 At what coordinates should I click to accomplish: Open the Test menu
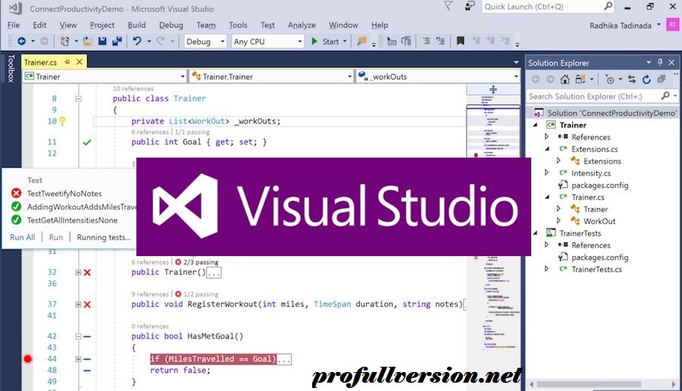coord(267,25)
